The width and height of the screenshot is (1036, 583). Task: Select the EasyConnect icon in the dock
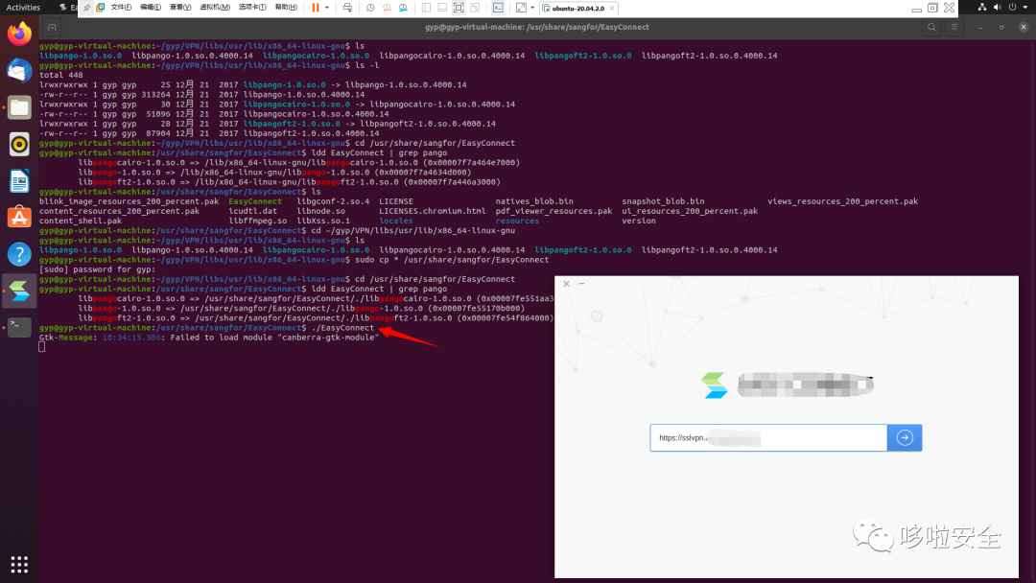pos(19,291)
